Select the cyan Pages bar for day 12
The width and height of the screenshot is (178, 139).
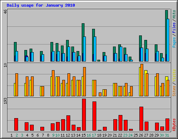[69, 54]
